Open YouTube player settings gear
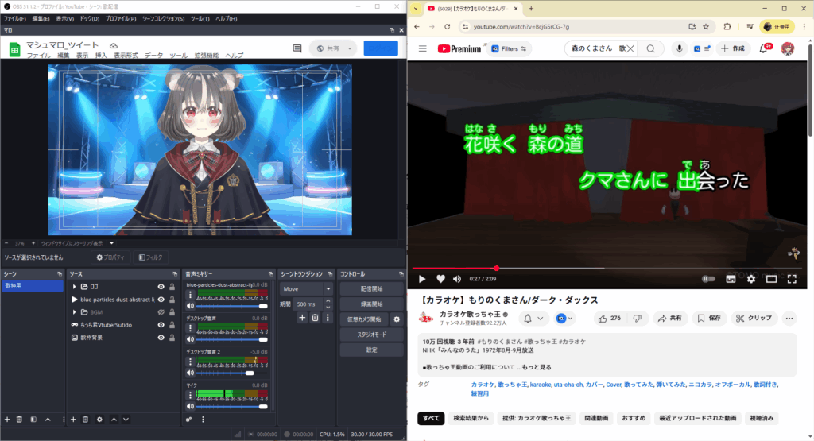 750,279
